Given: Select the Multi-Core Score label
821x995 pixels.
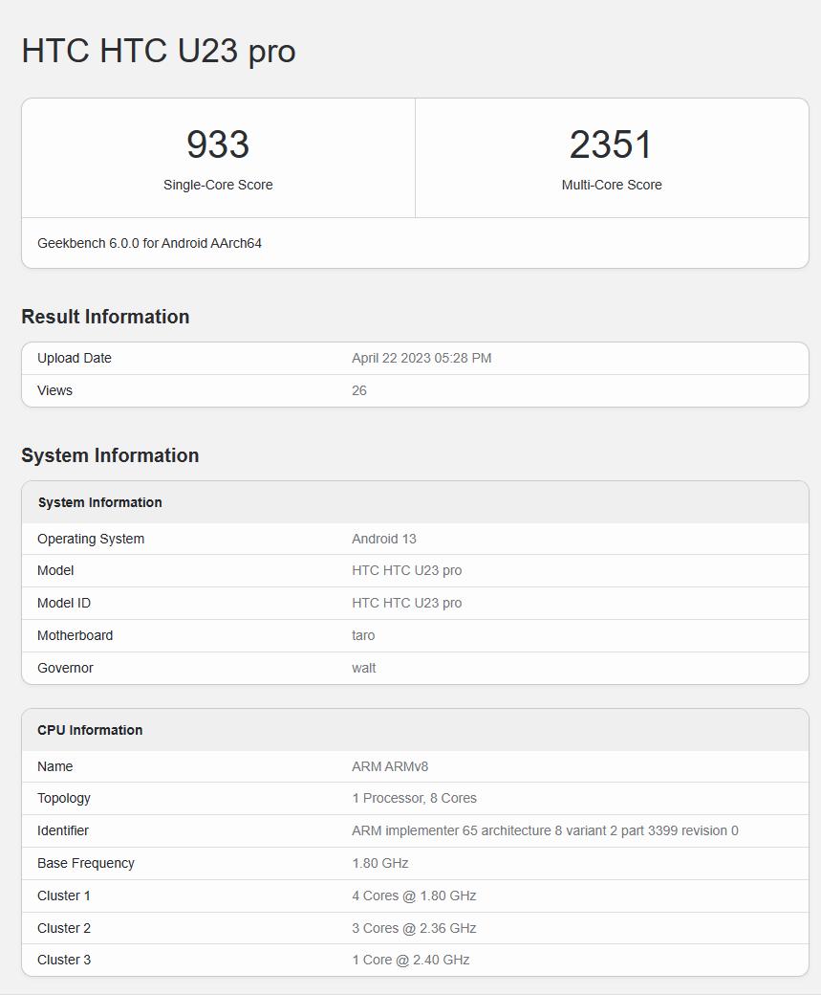Looking at the screenshot, I should pyautogui.click(x=611, y=185).
